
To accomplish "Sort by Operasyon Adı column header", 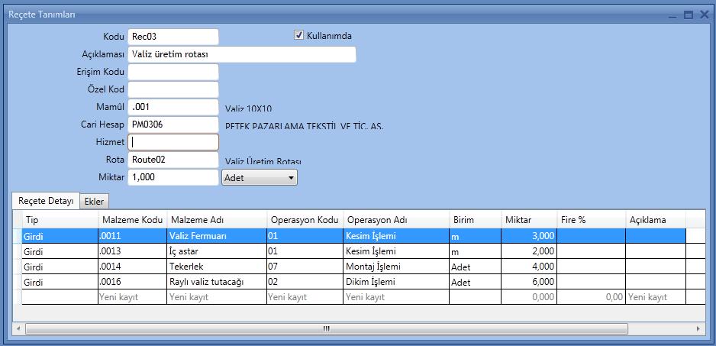I will pyautogui.click(x=395, y=219).
